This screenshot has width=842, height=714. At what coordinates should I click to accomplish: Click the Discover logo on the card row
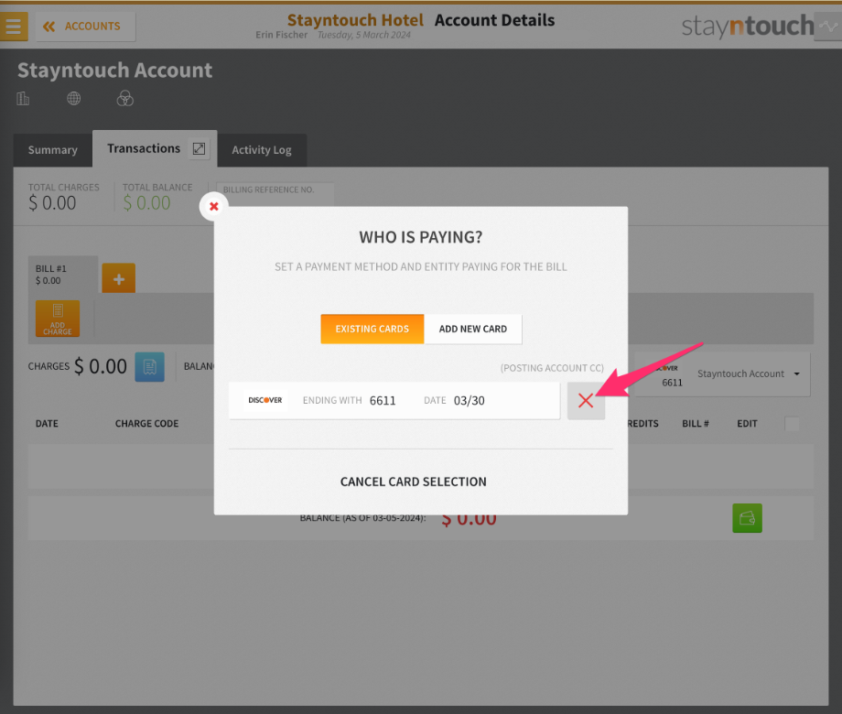tap(265, 400)
